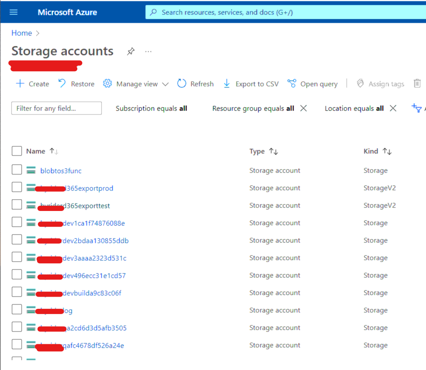Screen dimensions: 426x370
Task: Click StorageV2 kind in d365exportprod row
Action: pyautogui.click(x=380, y=188)
